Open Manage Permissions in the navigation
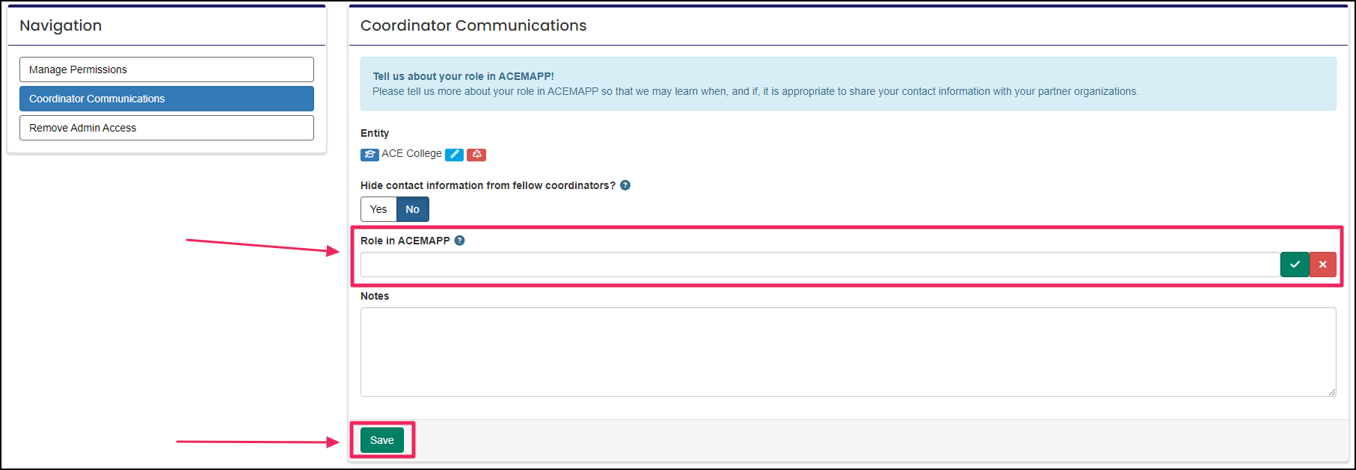The image size is (1356, 470). pos(166,69)
